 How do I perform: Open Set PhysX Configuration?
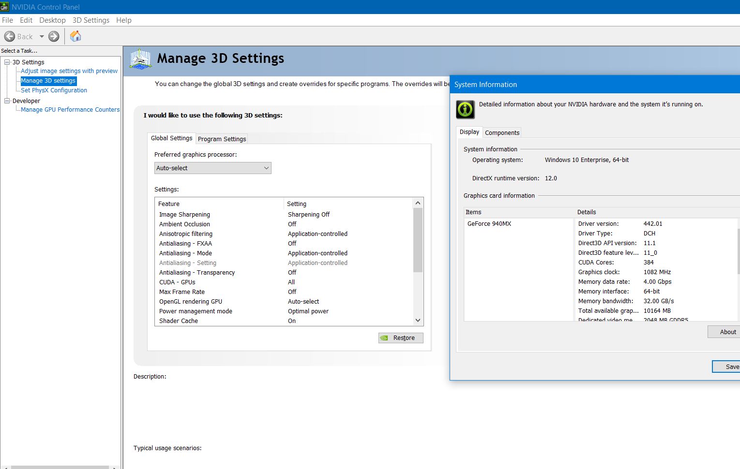(54, 90)
